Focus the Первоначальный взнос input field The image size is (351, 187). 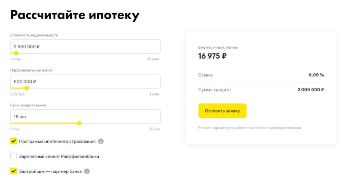coord(85,82)
